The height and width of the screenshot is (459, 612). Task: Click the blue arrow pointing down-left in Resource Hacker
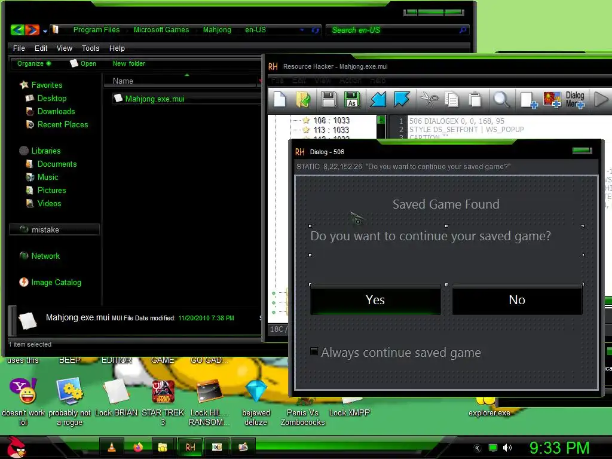point(378,100)
